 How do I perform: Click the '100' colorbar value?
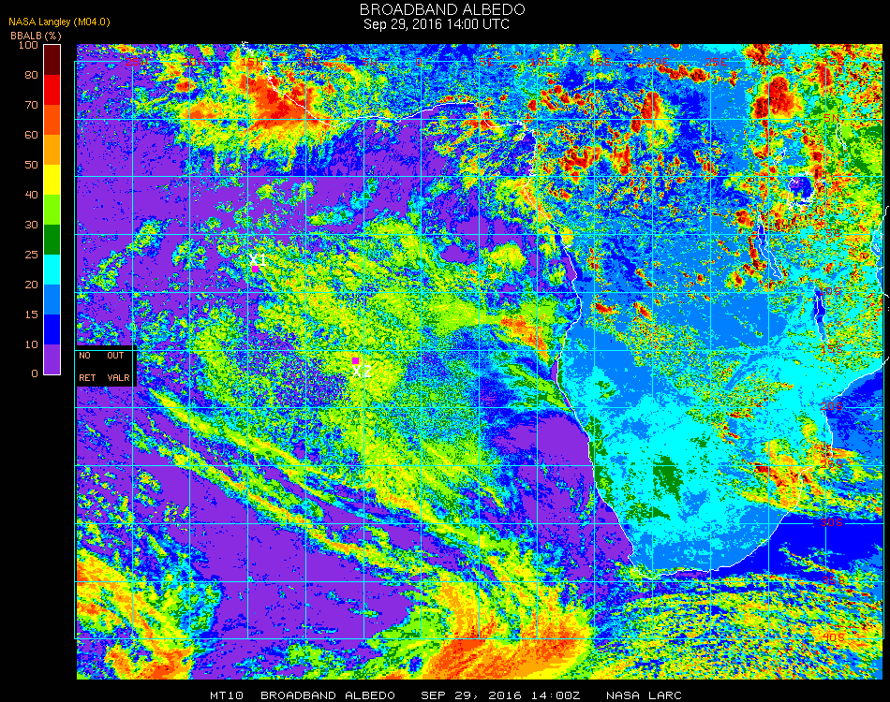28,45
